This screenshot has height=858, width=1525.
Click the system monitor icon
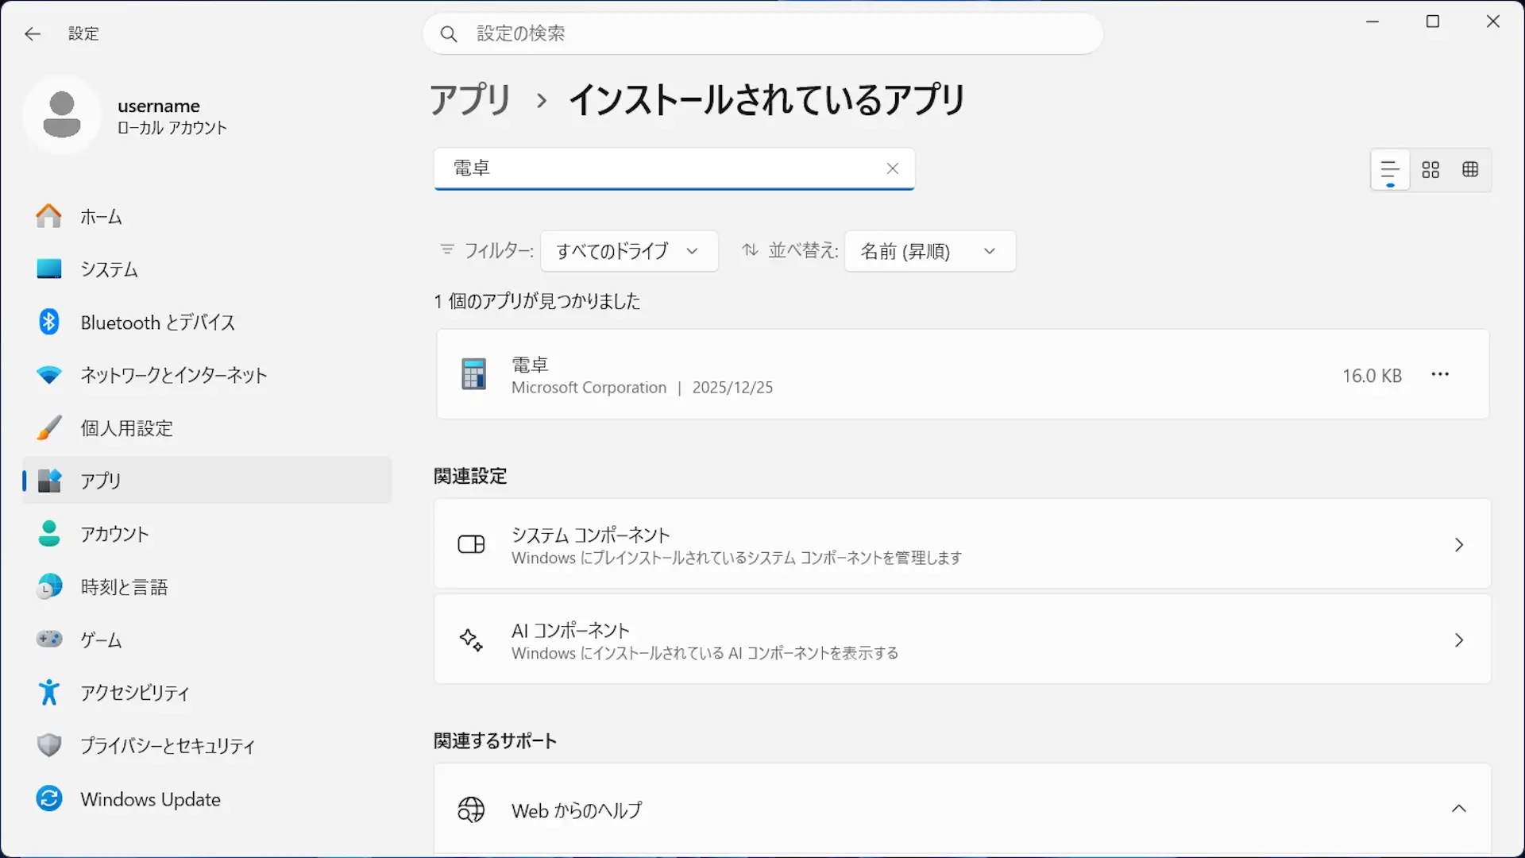coord(48,269)
